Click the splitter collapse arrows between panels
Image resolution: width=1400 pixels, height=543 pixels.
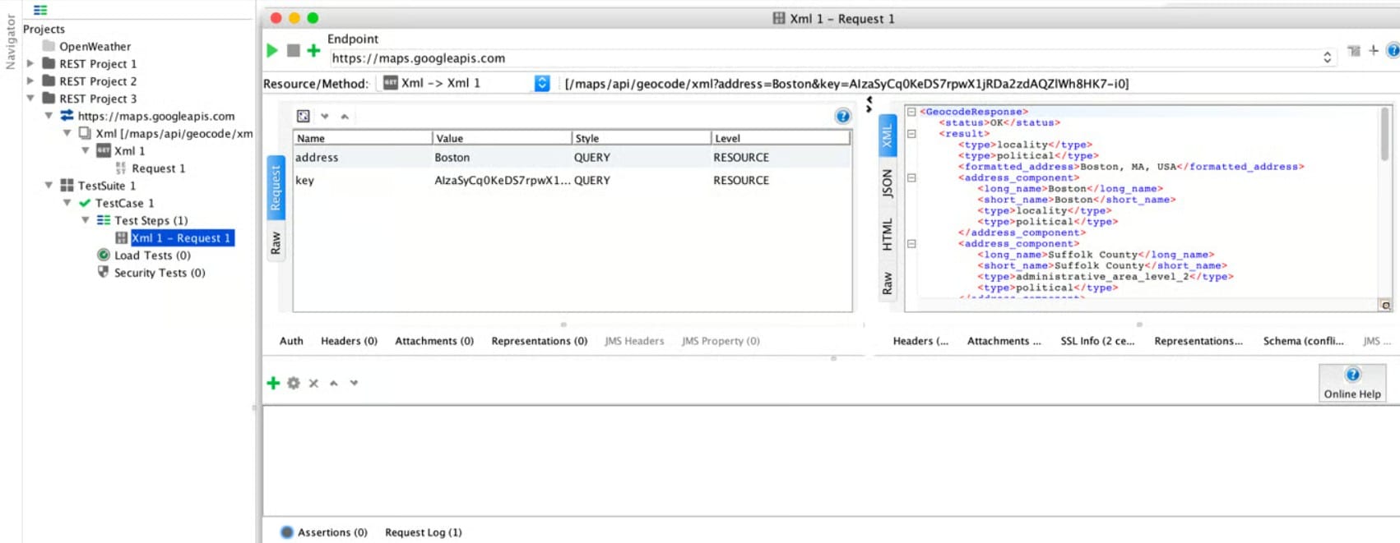tap(869, 104)
